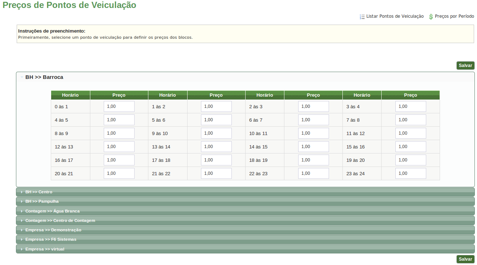
Task: Expand the Empresa >> virtual section
Action: (245, 249)
